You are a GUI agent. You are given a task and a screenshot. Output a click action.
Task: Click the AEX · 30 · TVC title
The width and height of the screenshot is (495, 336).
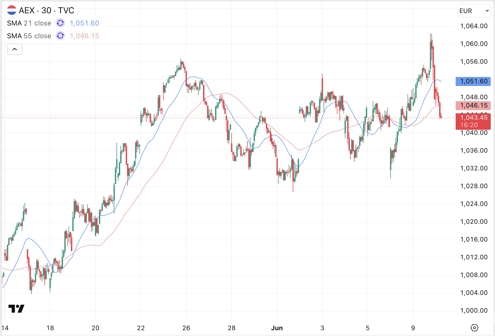(x=47, y=10)
